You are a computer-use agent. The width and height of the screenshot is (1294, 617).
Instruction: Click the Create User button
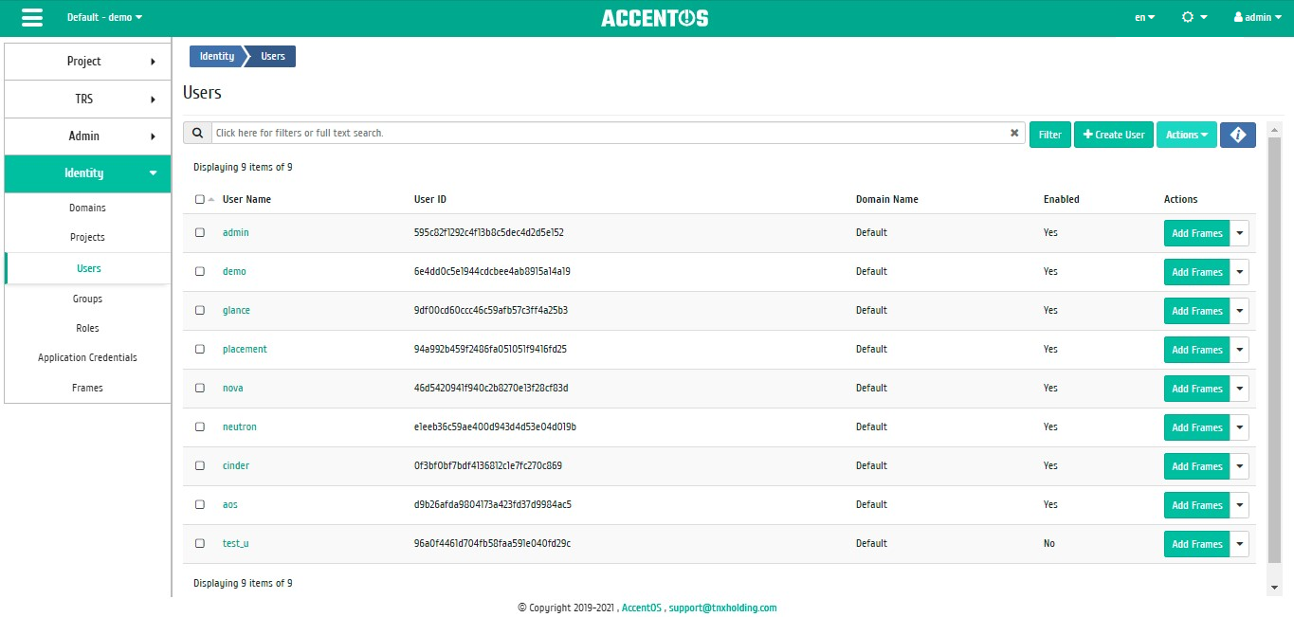[1114, 135]
